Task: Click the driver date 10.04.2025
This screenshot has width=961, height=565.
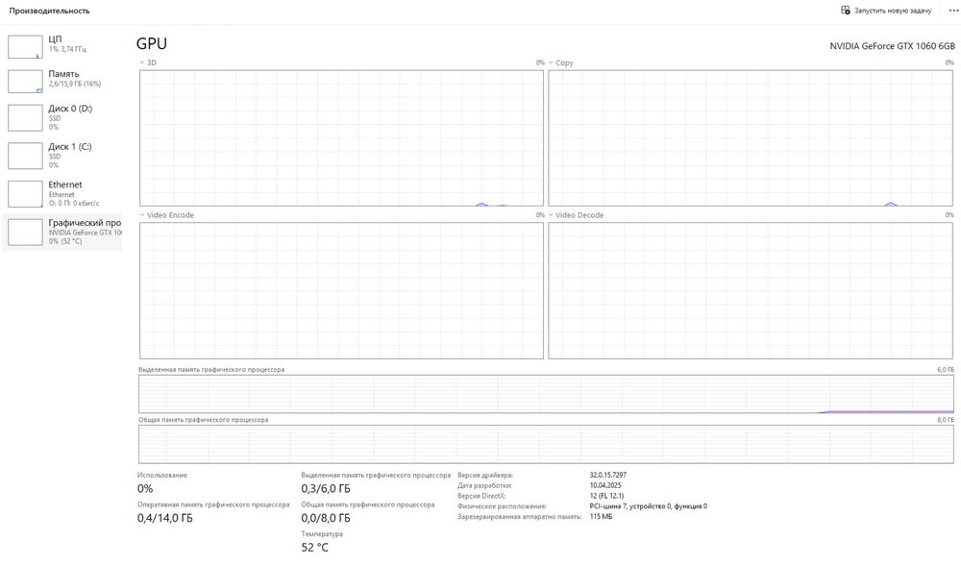Action: pos(605,485)
